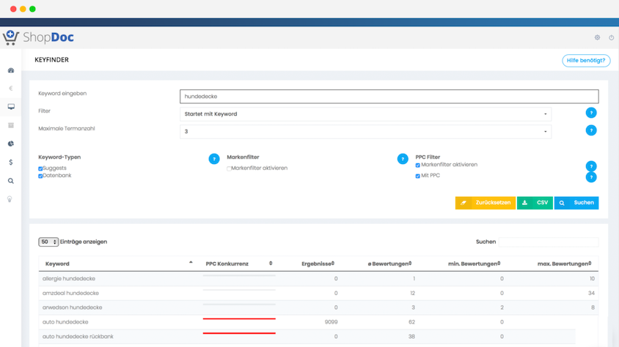This screenshot has height=347, width=619.
Task: Click the settings gear icon top right
Action: 597,37
